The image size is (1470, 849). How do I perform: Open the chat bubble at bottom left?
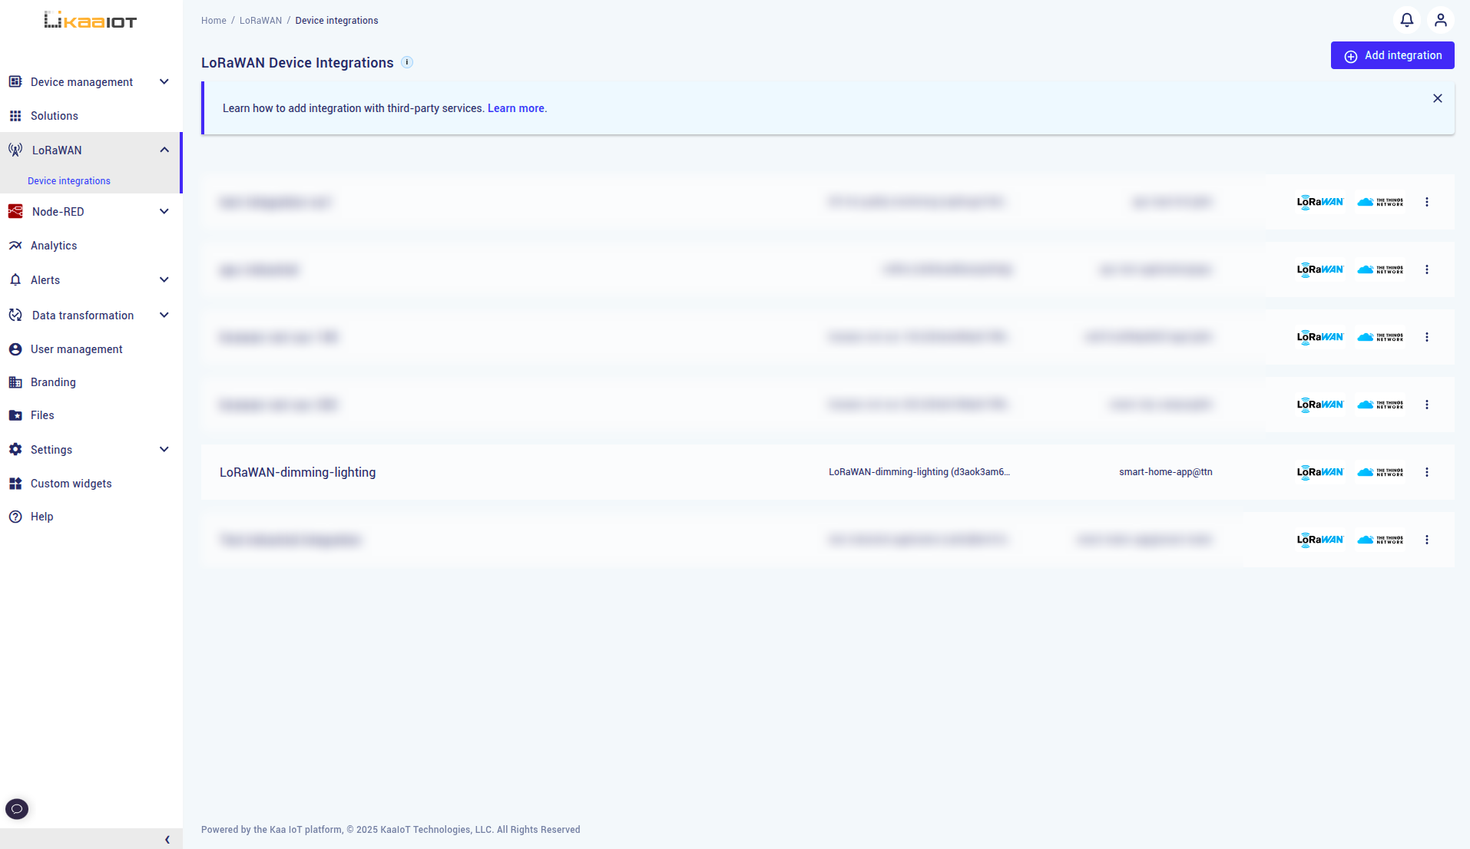(x=16, y=808)
